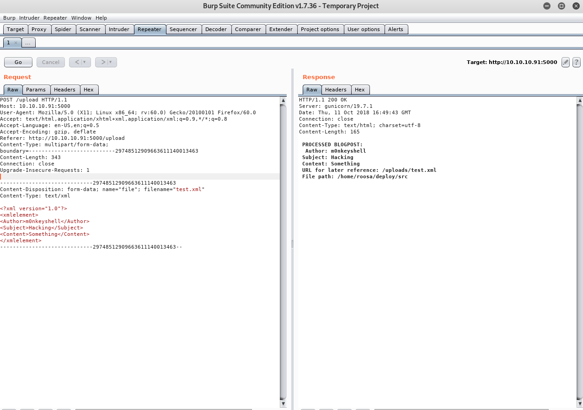
Task: Click 'PROCESSED BLOGPOST:' in the response
Action: (x=332, y=144)
